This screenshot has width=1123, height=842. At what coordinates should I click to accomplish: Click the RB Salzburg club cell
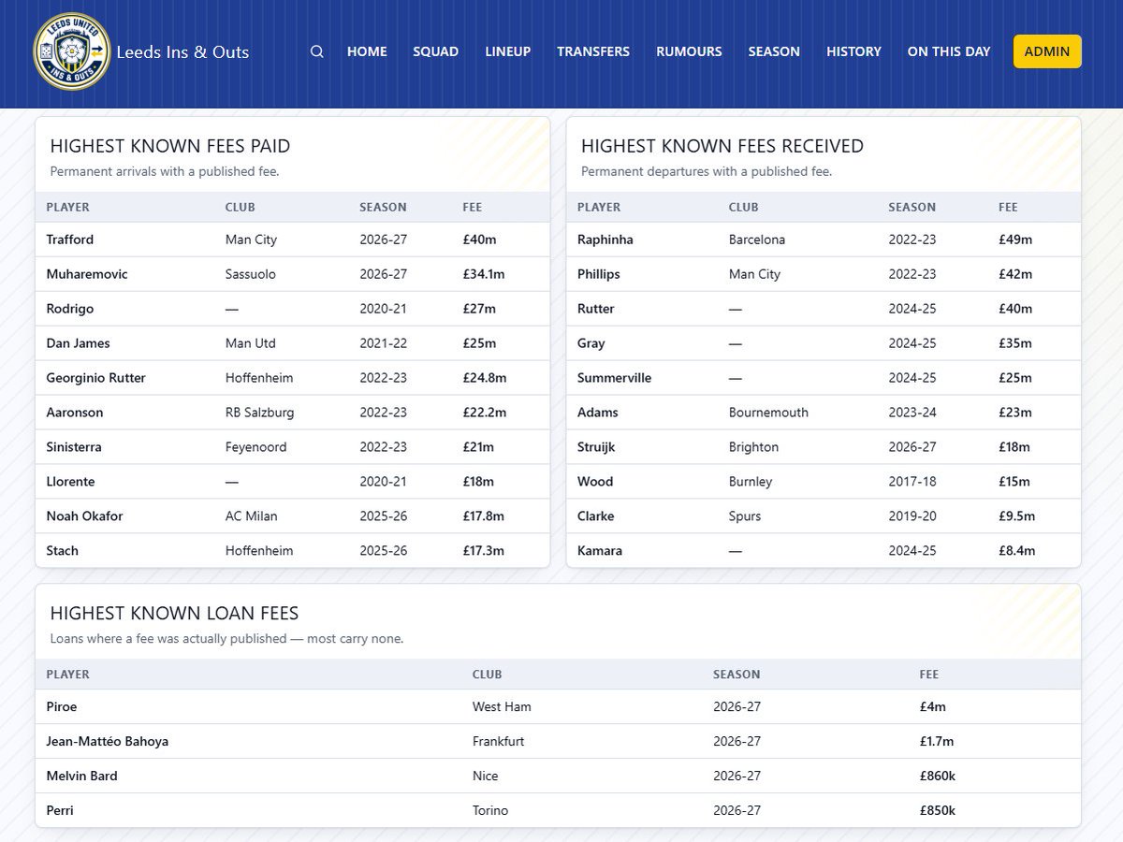[260, 413]
